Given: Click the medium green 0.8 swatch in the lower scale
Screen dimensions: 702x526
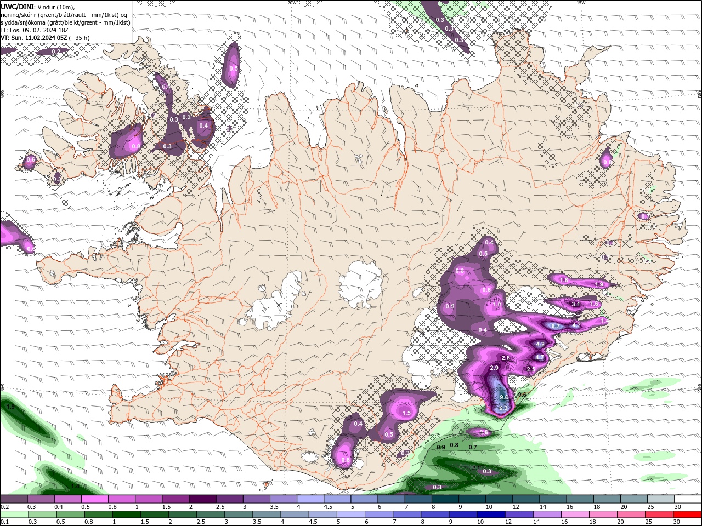Looking at the screenshot, I should (98, 514).
